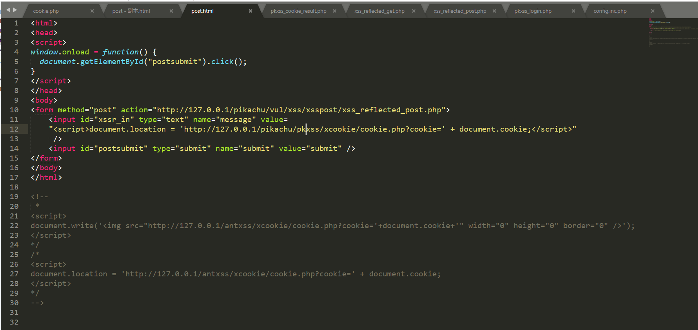Click "document.write" on line 22
The image size is (698, 330).
(x=62, y=225)
